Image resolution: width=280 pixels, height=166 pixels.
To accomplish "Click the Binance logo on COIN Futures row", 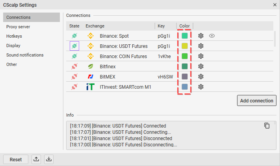I will [x=91, y=56].
